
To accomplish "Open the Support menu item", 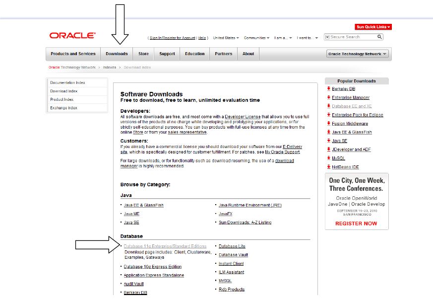I will click(167, 54).
